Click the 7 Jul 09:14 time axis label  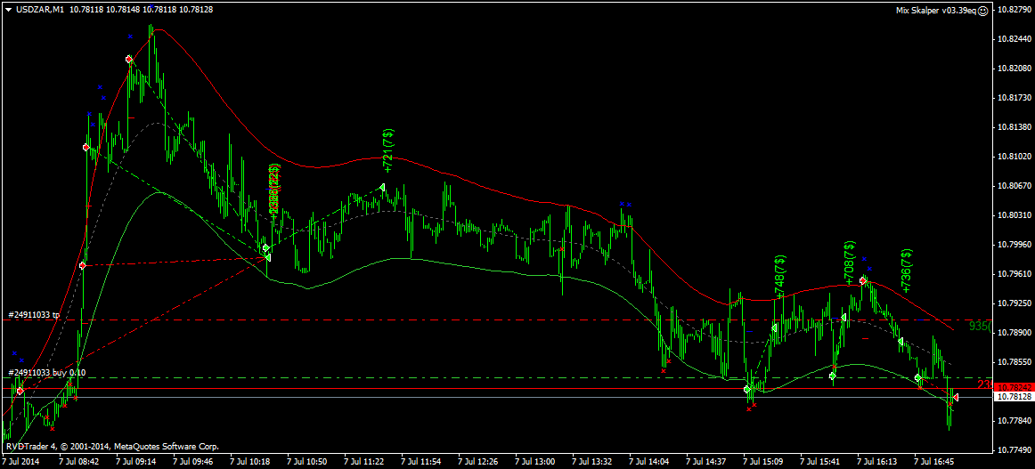[138, 462]
